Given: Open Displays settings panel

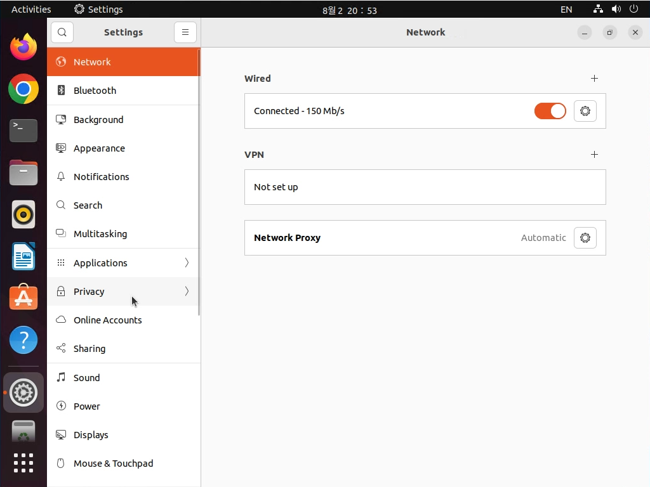Looking at the screenshot, I should 124,435.
